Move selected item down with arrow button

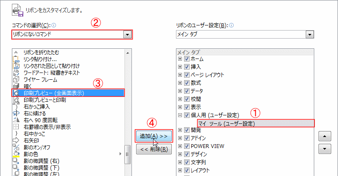[324, 149]
